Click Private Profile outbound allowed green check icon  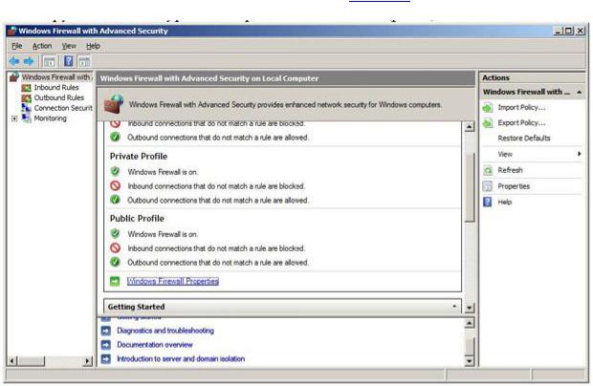pos(115,200)
